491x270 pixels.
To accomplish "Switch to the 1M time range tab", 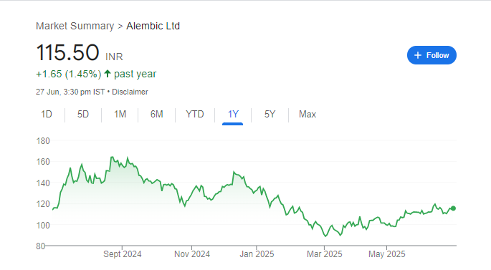I will coord(120,114).
